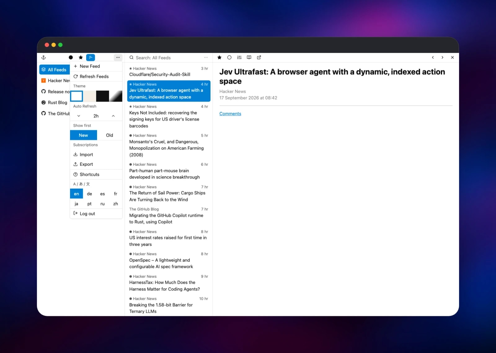This screenshot has height=353, width=496.
Task: Star the open article
Action: 219,58
